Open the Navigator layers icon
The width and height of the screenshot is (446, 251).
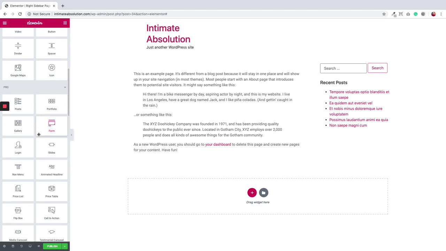pos(13,246)
